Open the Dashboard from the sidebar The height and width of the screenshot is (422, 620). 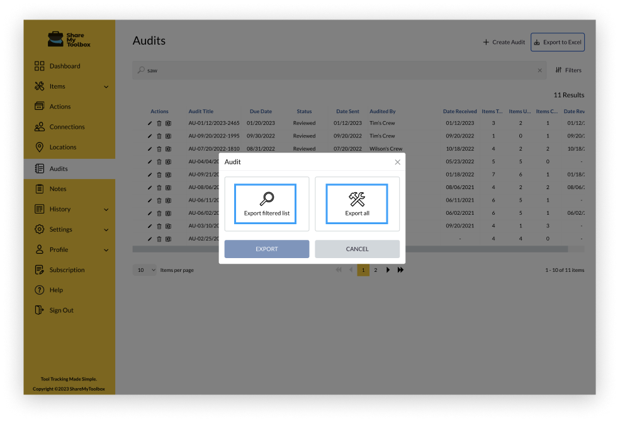pos(64,66)
